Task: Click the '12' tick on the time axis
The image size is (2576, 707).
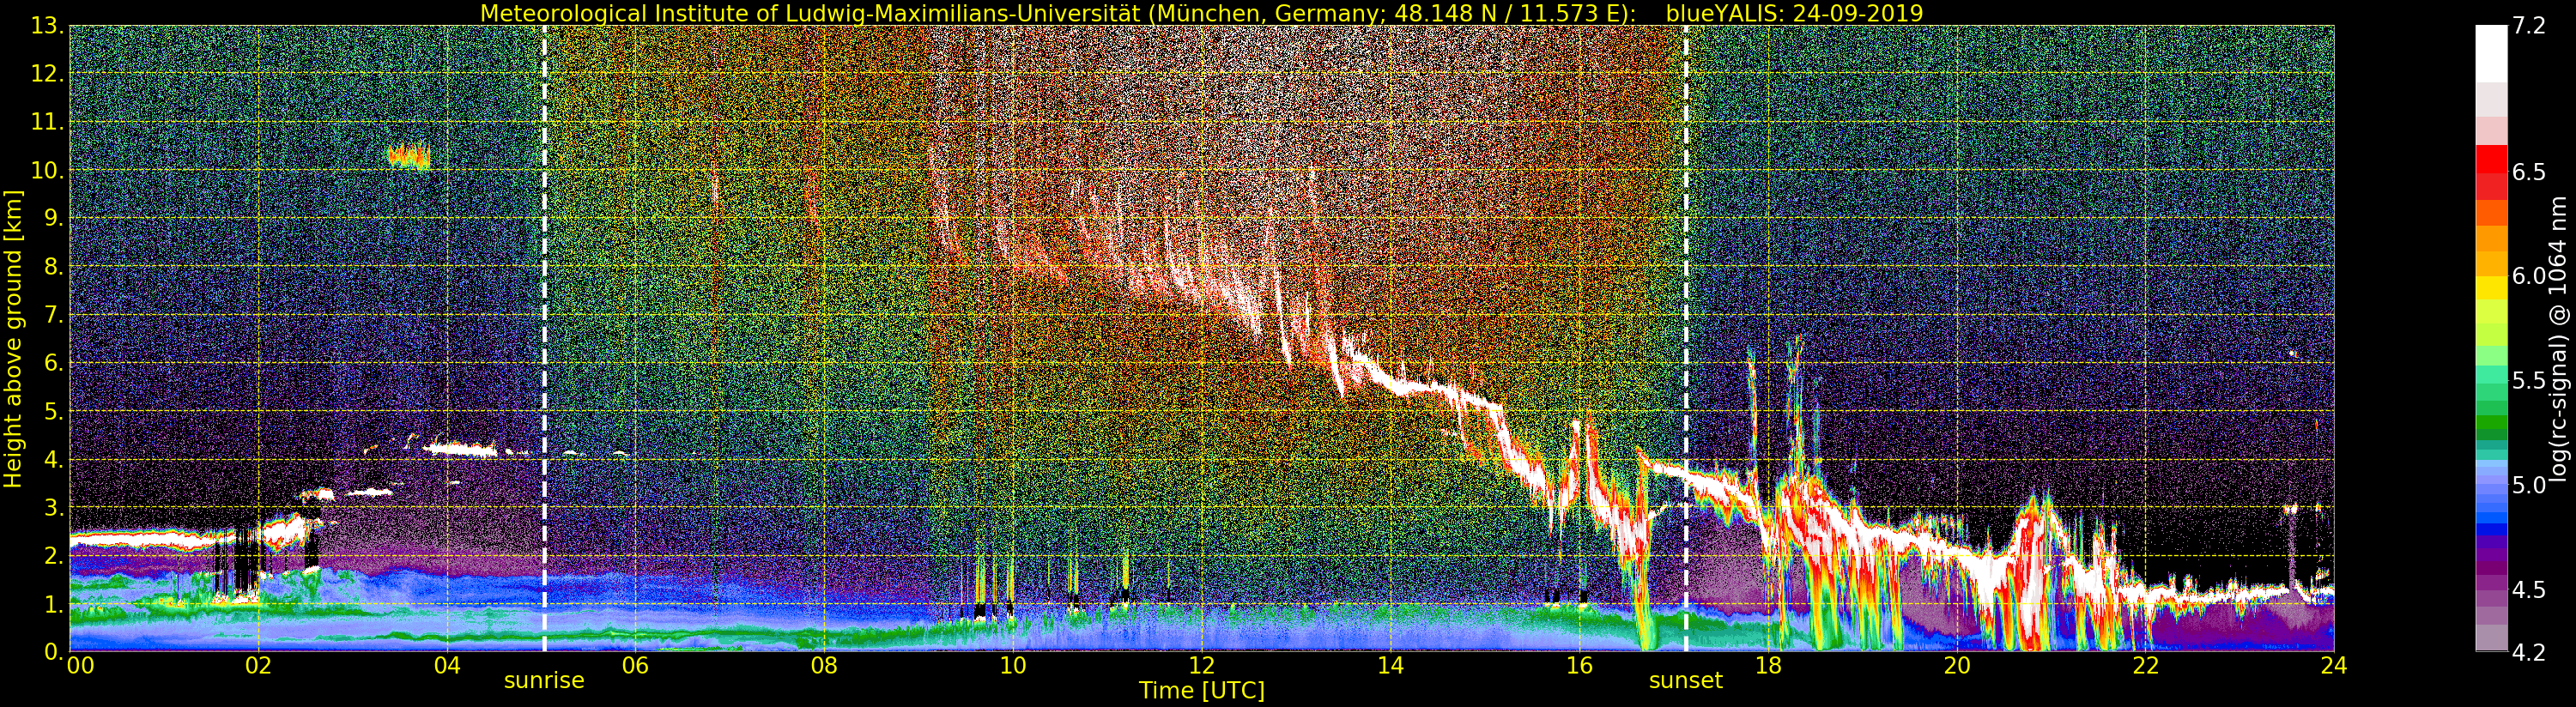Action: pyautogui.click(x=1202, y=666)
